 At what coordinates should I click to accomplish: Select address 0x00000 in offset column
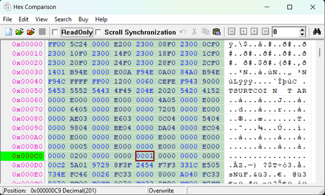click(x=27, y=44)
